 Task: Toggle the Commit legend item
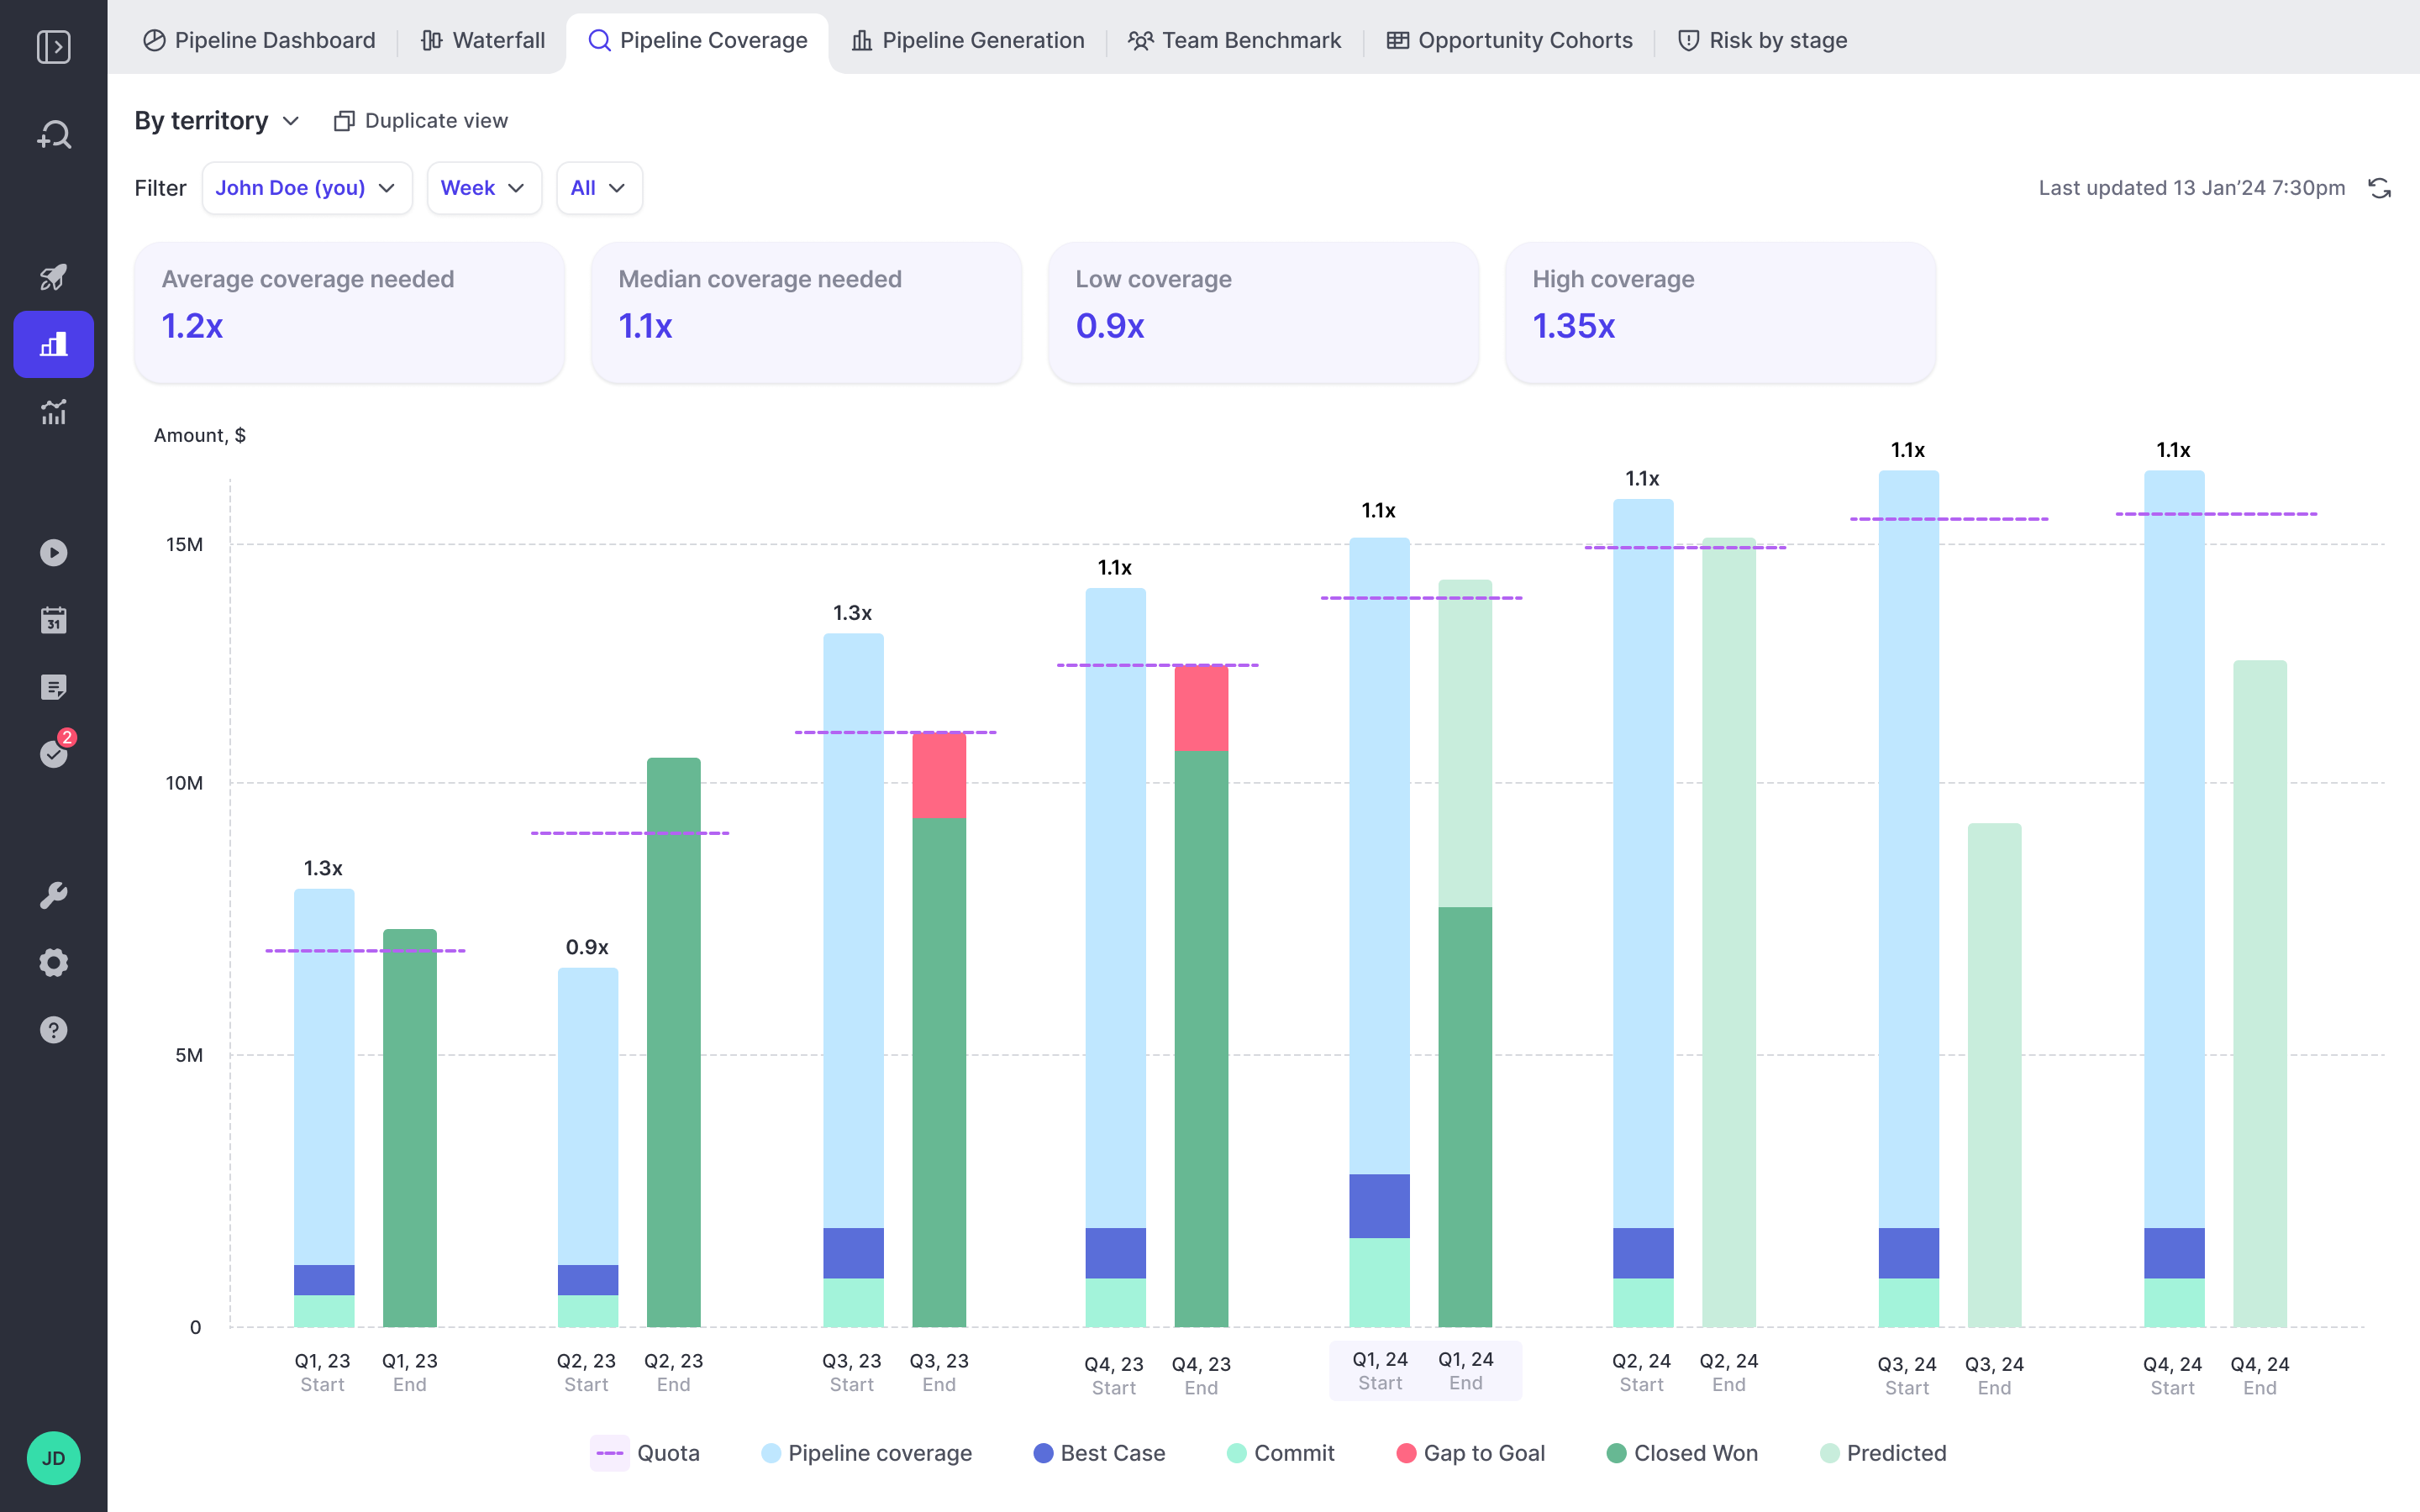pos(1280,1453)
